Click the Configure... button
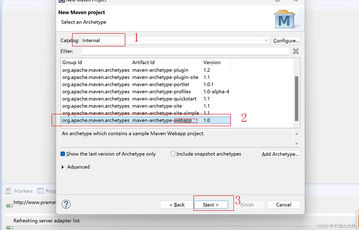This screenshot has width=359, height=230. pos(286,41)
